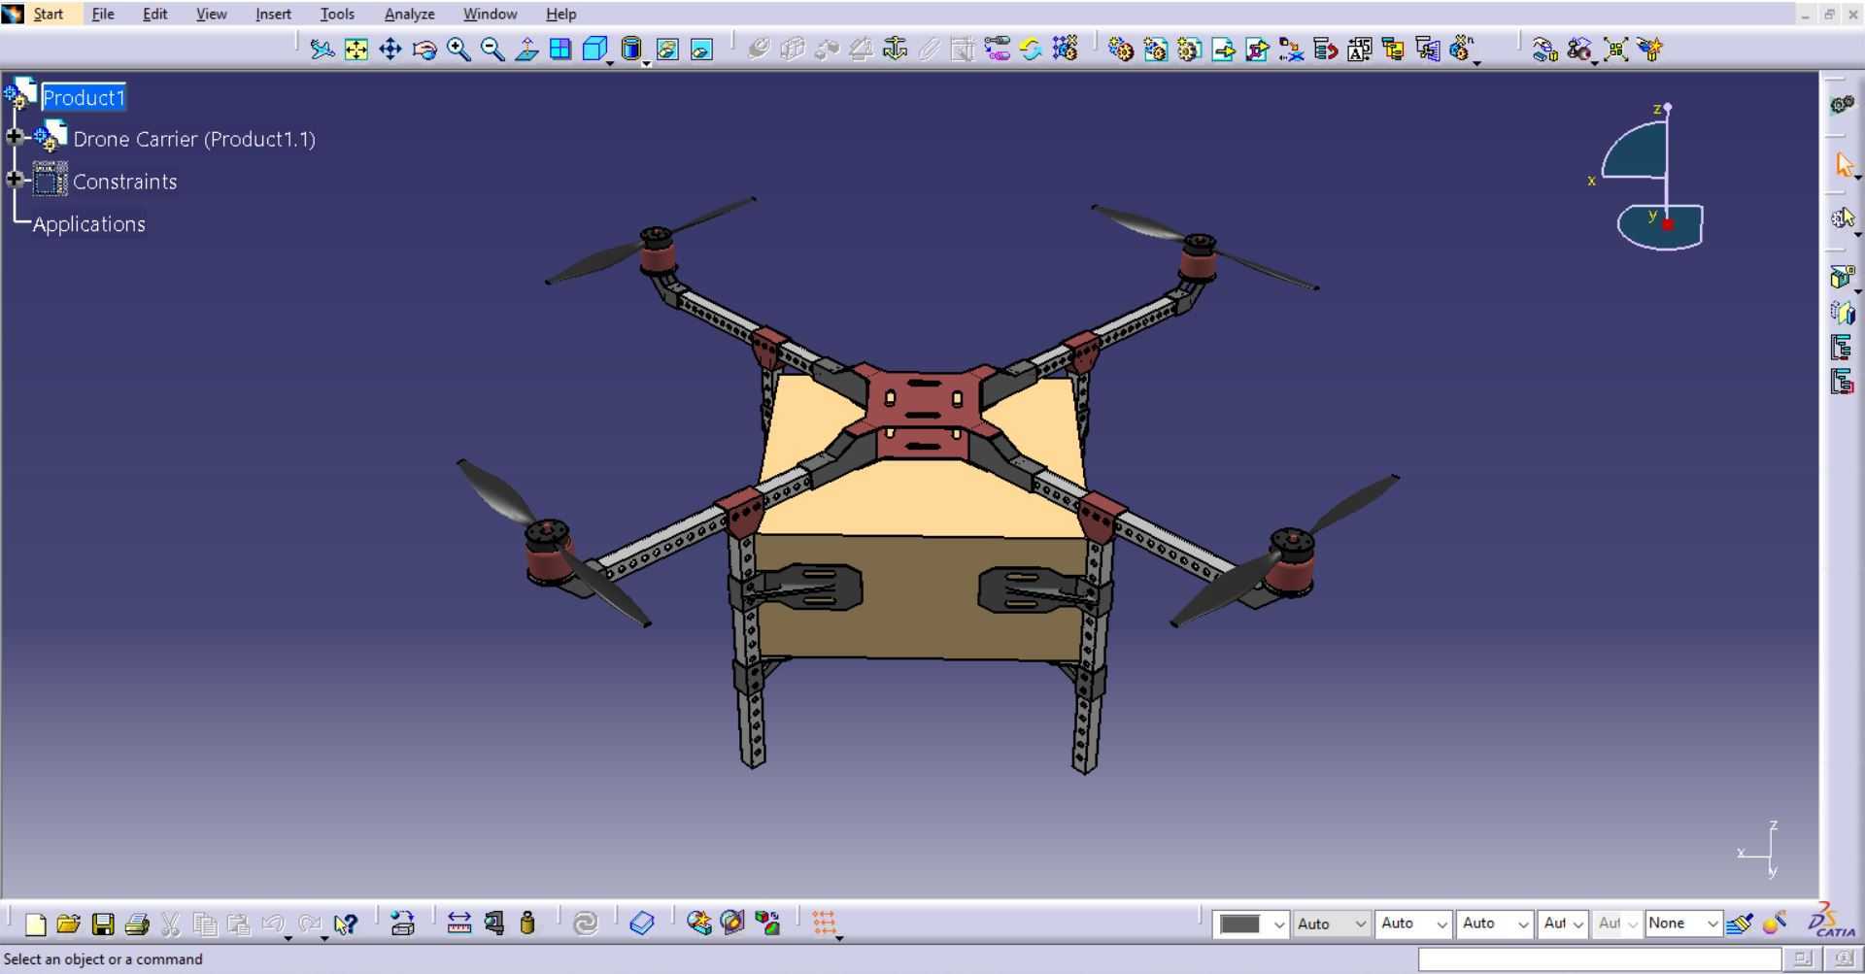Image resolution: width=1865 pixels, height=974 pixels.
Task: Click the yellow Update All arrows icon
Action: 1031,49
